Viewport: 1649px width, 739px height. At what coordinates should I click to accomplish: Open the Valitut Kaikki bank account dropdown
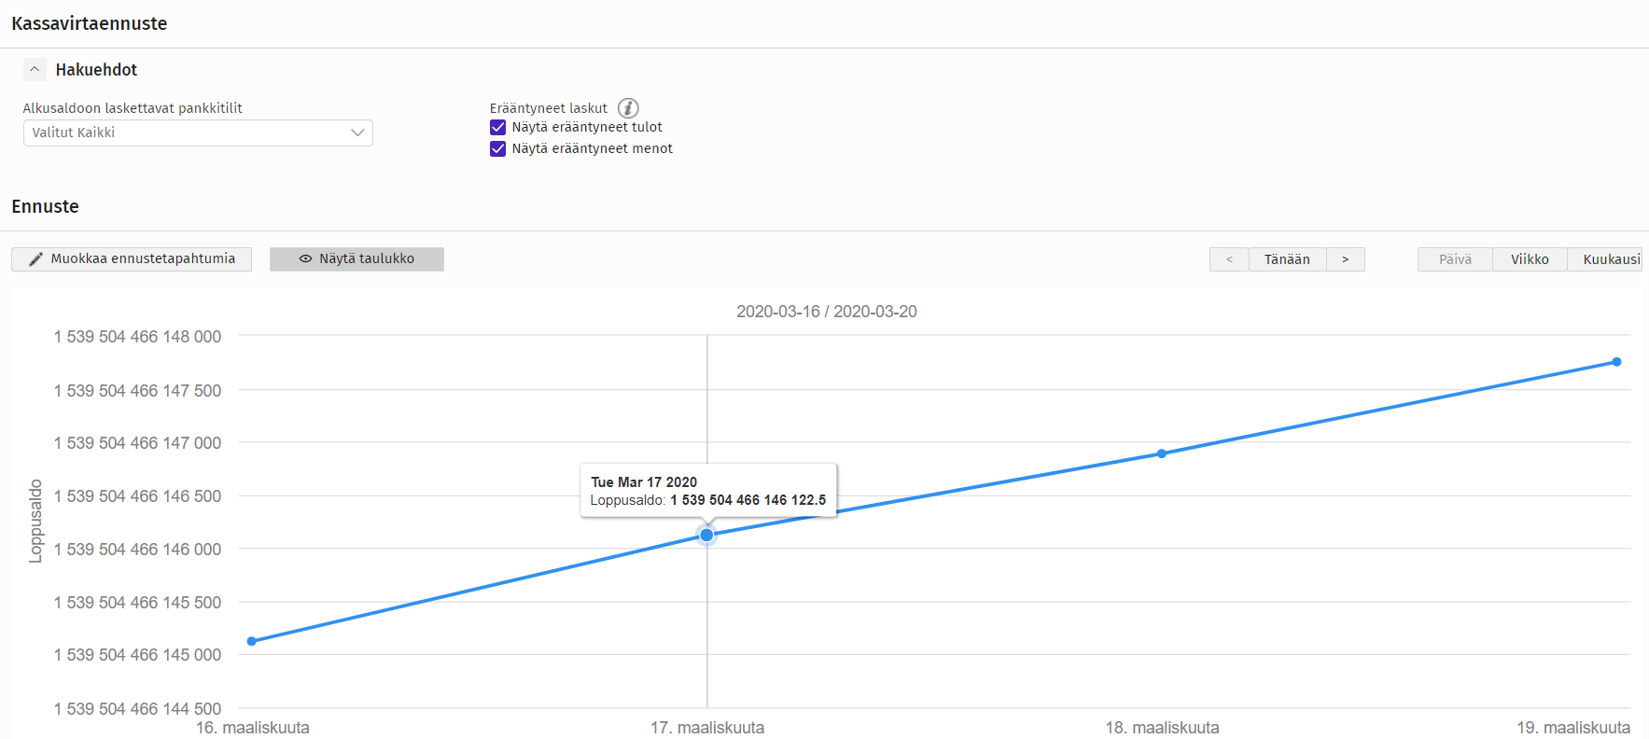click(197, 132)
